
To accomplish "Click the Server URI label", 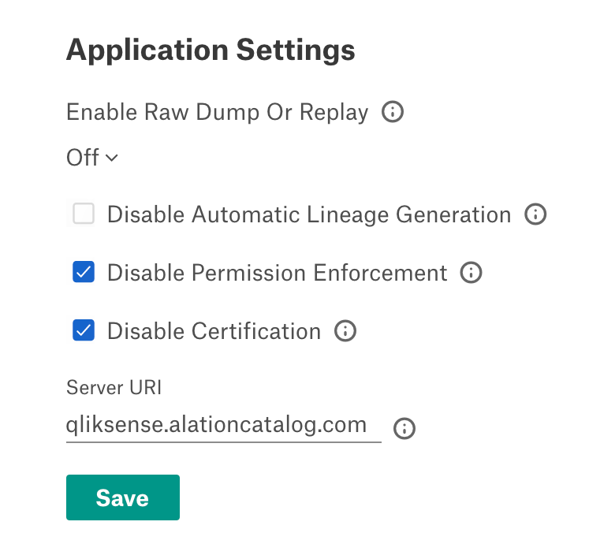I will point(114,388).
